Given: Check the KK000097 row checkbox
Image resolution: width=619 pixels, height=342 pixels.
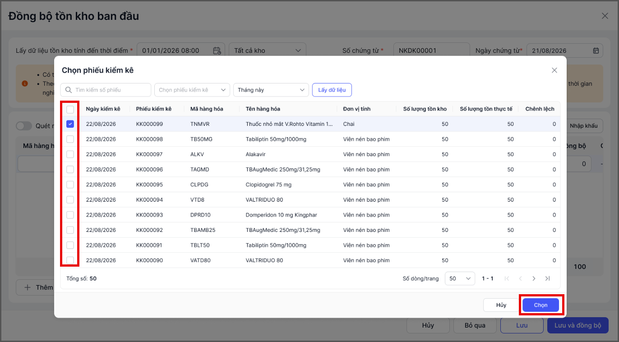Looking at the screenshot, I should pyautogui.click(x=70, y=154).
